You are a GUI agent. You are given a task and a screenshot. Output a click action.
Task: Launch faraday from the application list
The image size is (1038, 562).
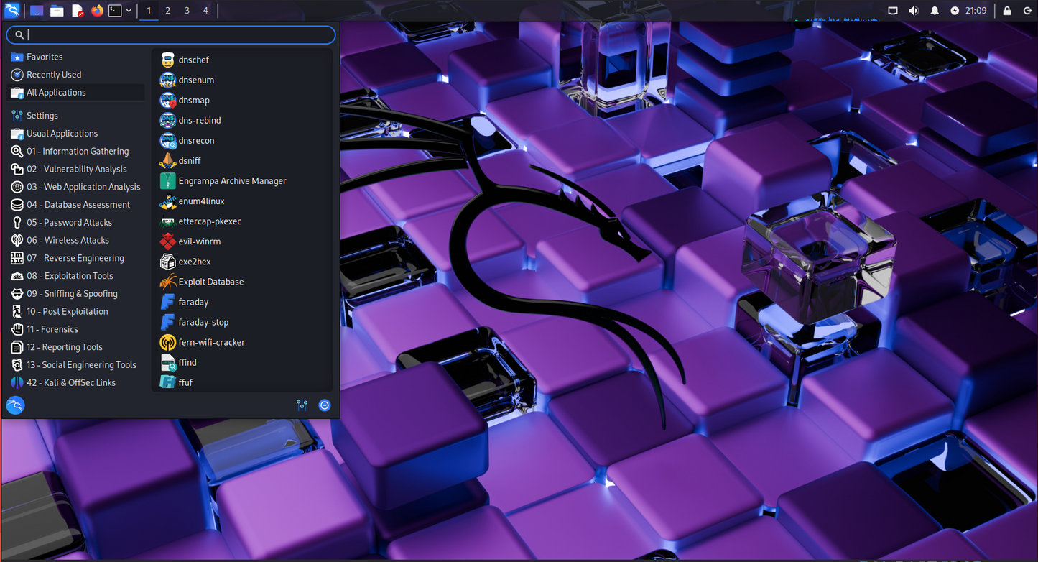click(242, 302)
